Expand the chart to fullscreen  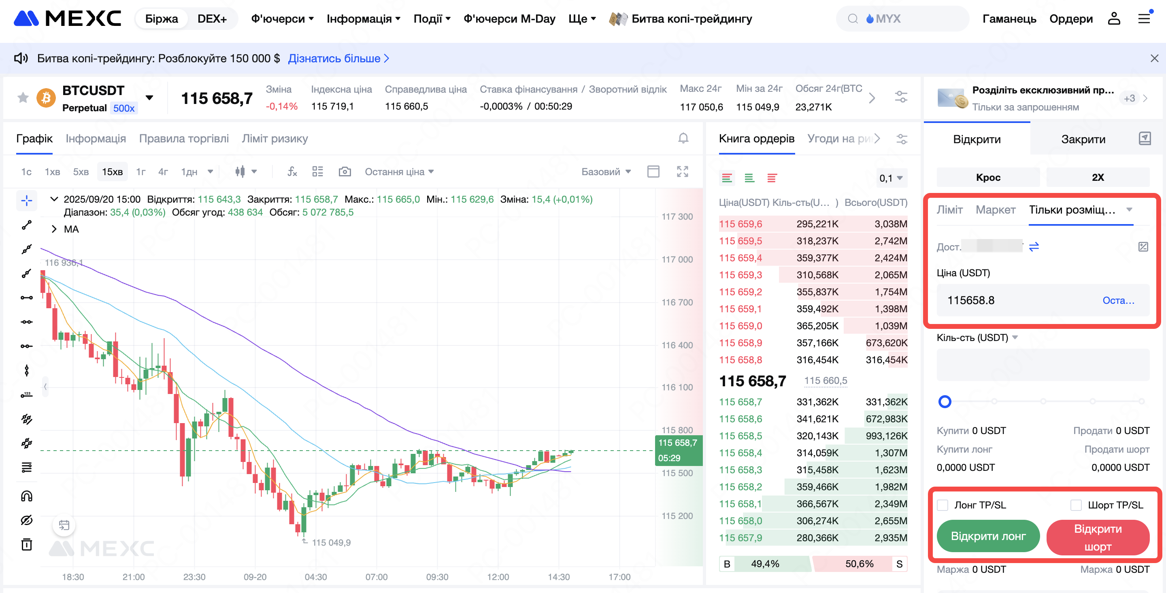point(682,172)
